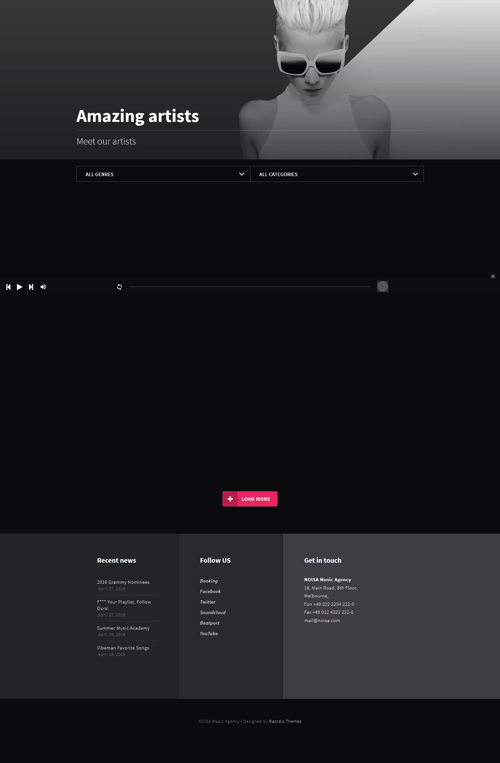Play the track in the audio player
This screenshot has width=500, height=763.
[19, 287]
